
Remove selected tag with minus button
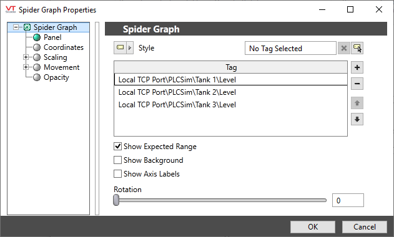[x=357, y=84]
